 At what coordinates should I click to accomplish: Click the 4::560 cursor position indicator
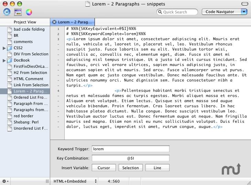coord(114,181)
